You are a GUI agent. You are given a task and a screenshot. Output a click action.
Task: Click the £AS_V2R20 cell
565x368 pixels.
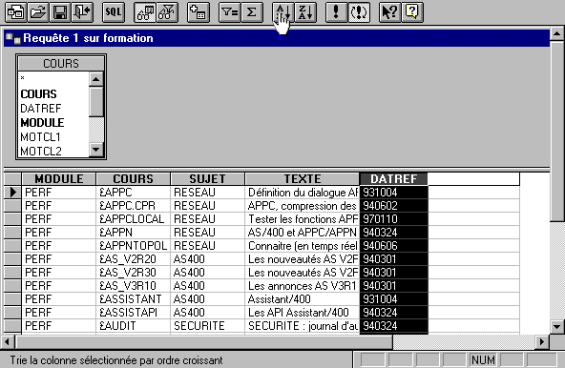pos(133,259)
